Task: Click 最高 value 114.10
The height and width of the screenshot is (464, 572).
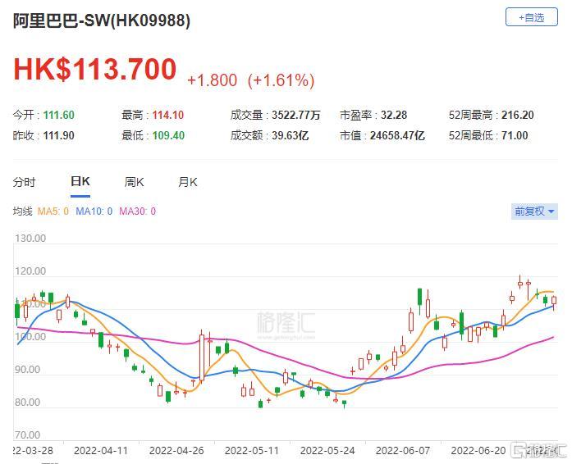Action: pyautogui.click(x=167, y=115)
